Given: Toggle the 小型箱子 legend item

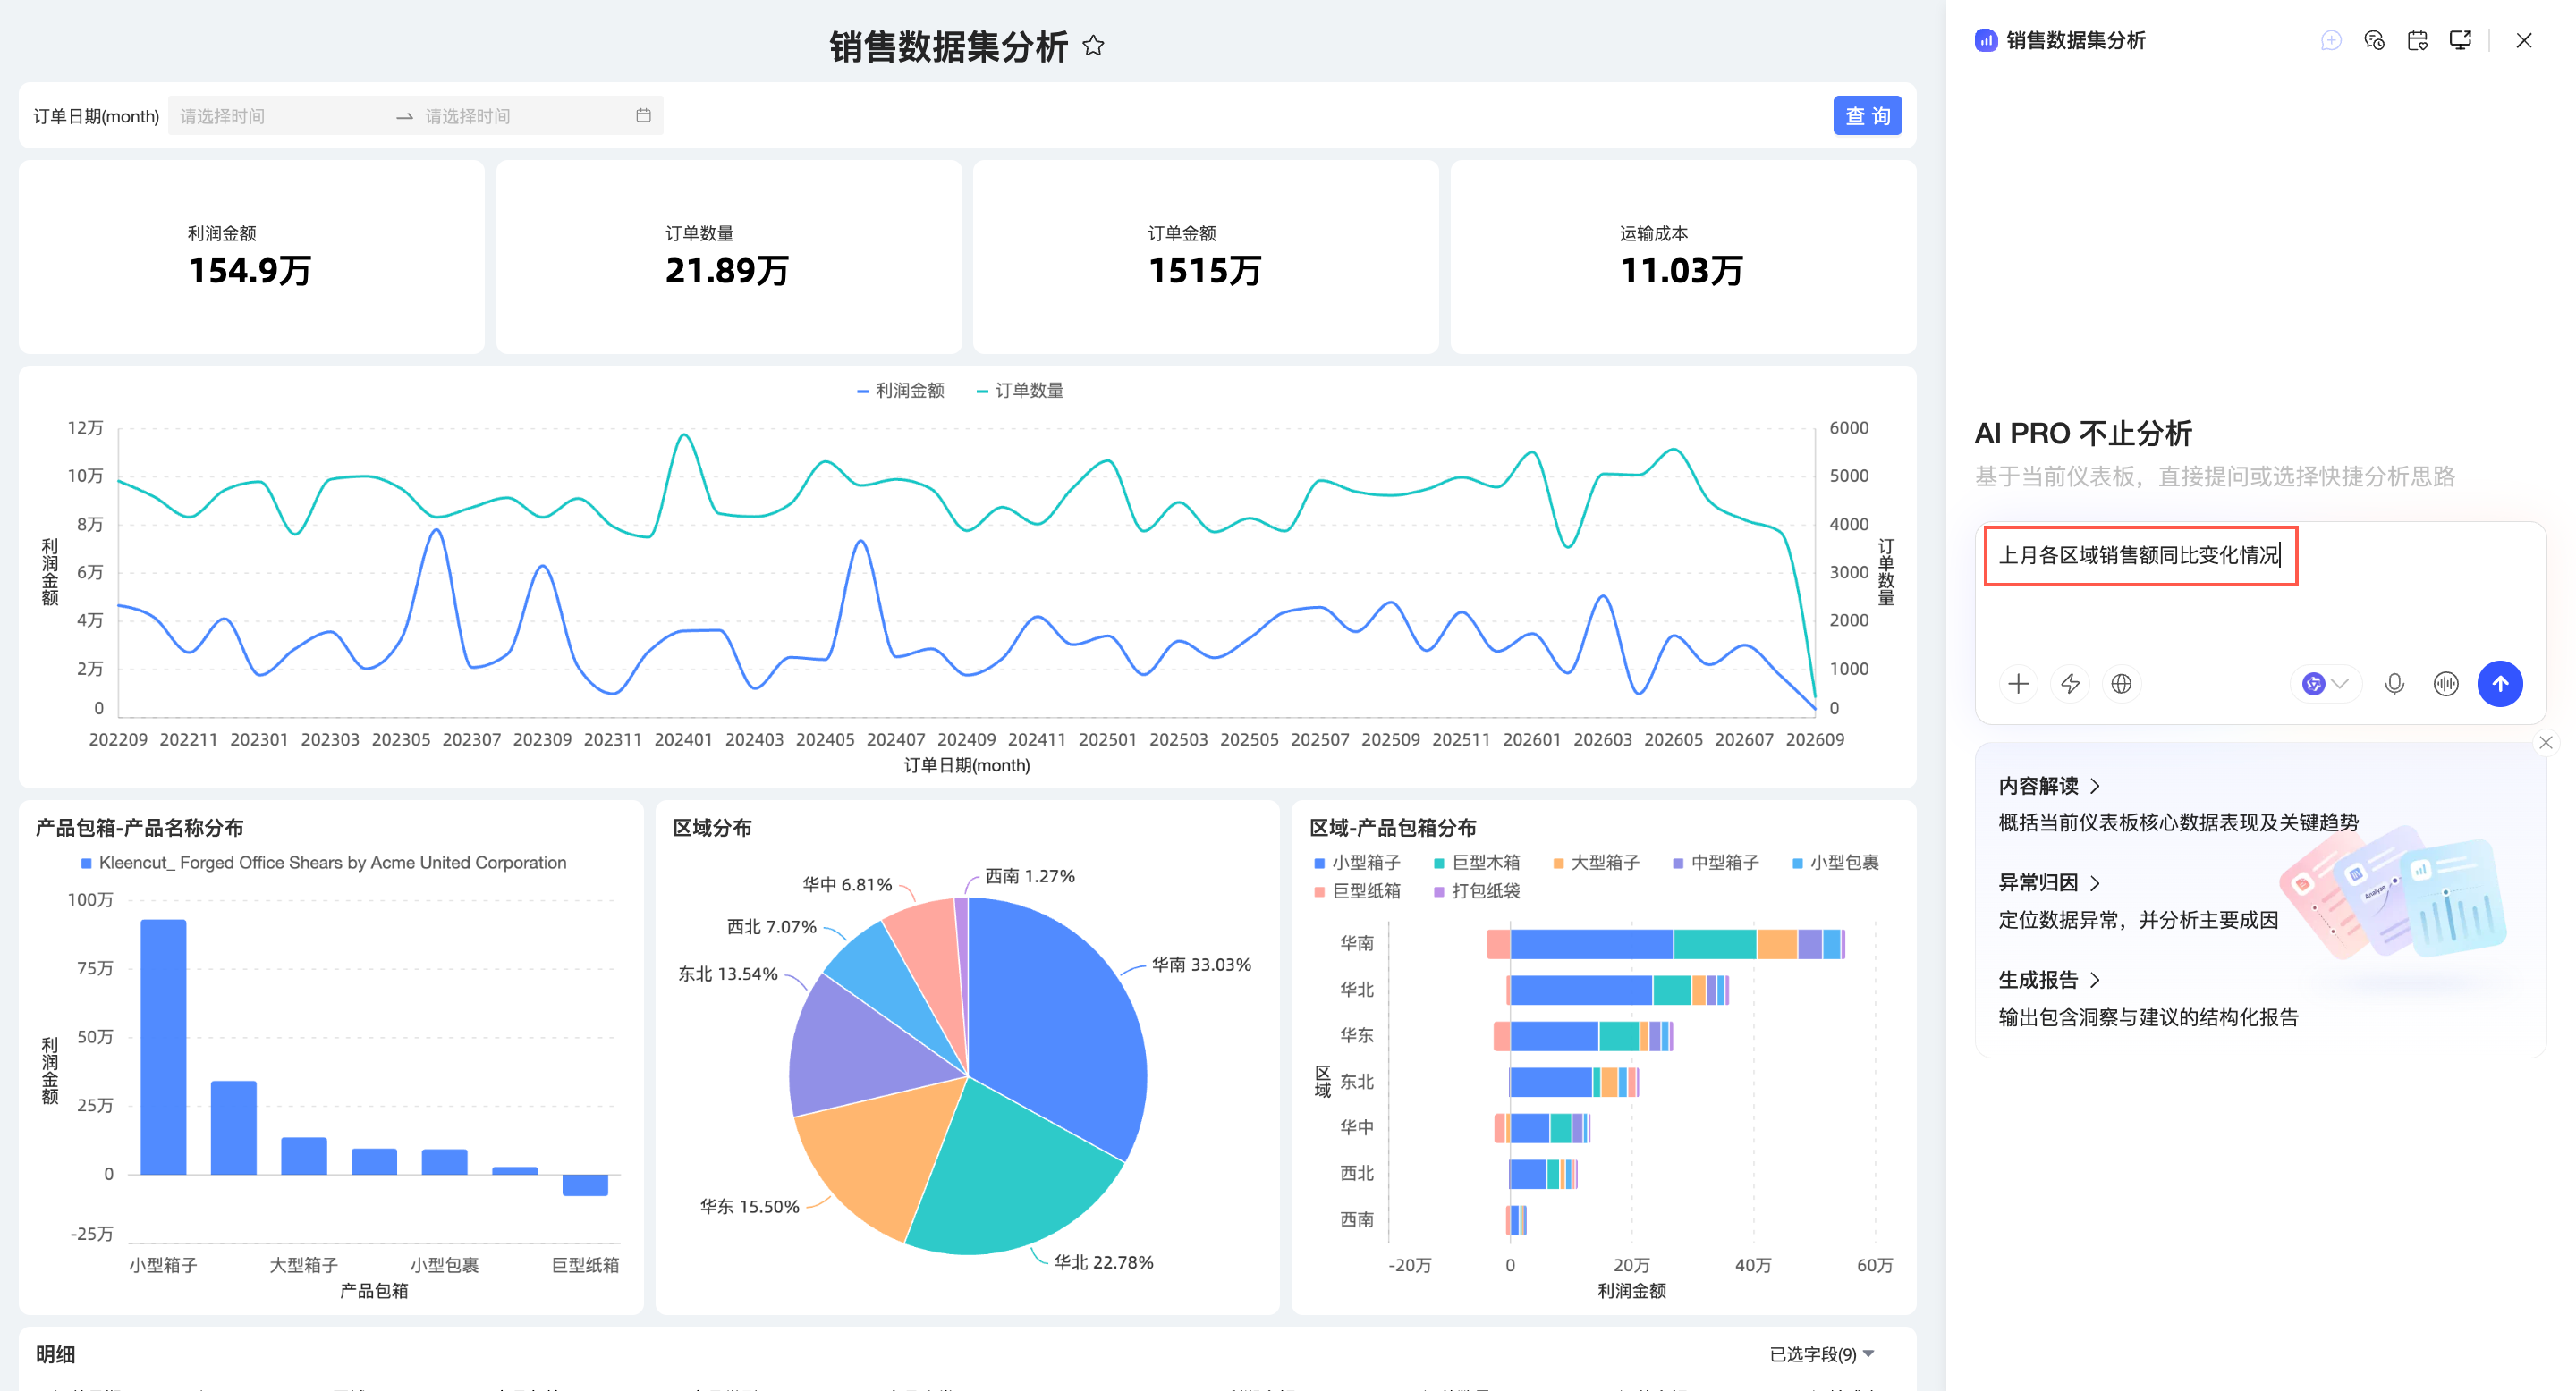Looking at the screenshot, I should [x=1357, y=863].
